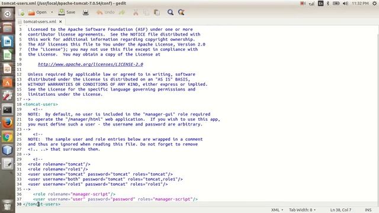Open the sound volume indicator

(x=345, y=3)
